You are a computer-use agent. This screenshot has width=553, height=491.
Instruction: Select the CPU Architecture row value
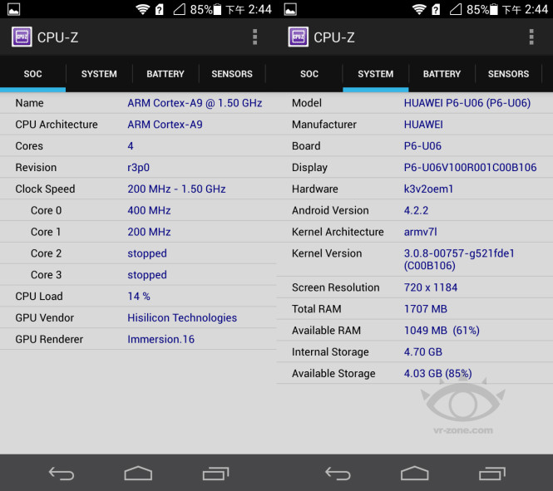click(165, 125)
